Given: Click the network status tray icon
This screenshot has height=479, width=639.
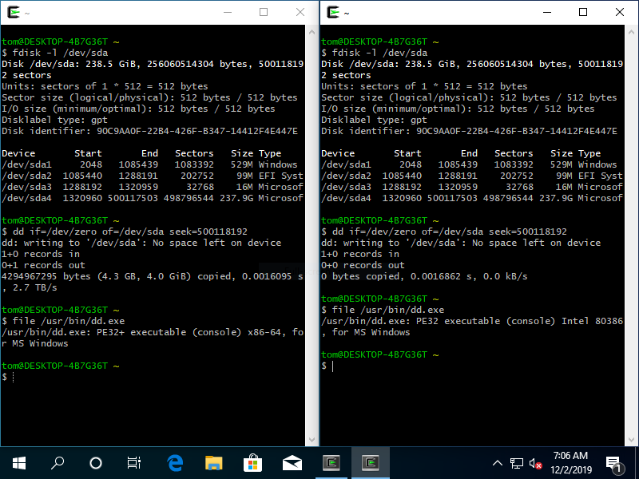Looking at the screenshot, I should [x=517, y=463].
